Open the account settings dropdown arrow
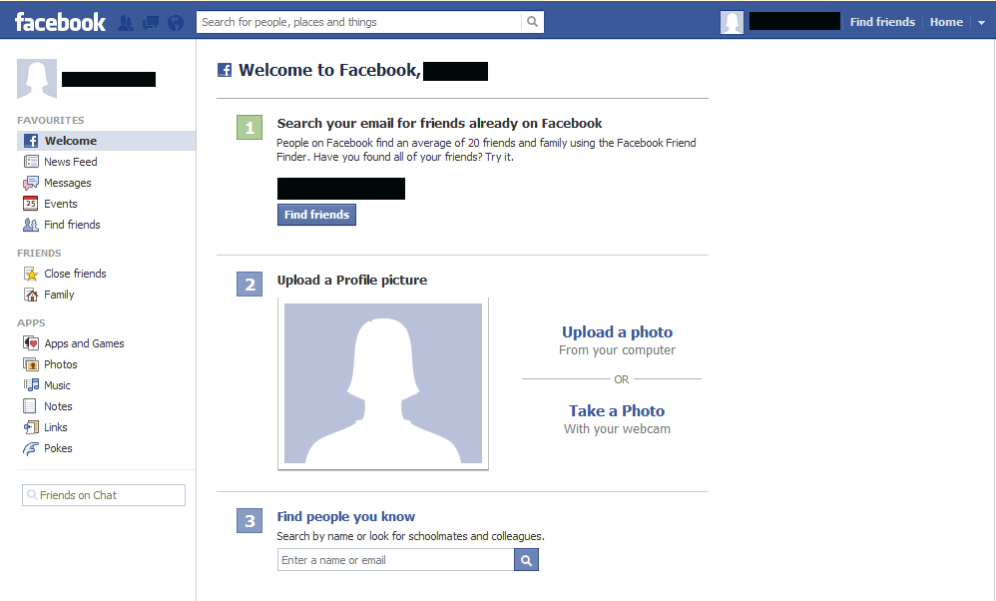This screenshot has width=996, height=601. click(981, 21)
